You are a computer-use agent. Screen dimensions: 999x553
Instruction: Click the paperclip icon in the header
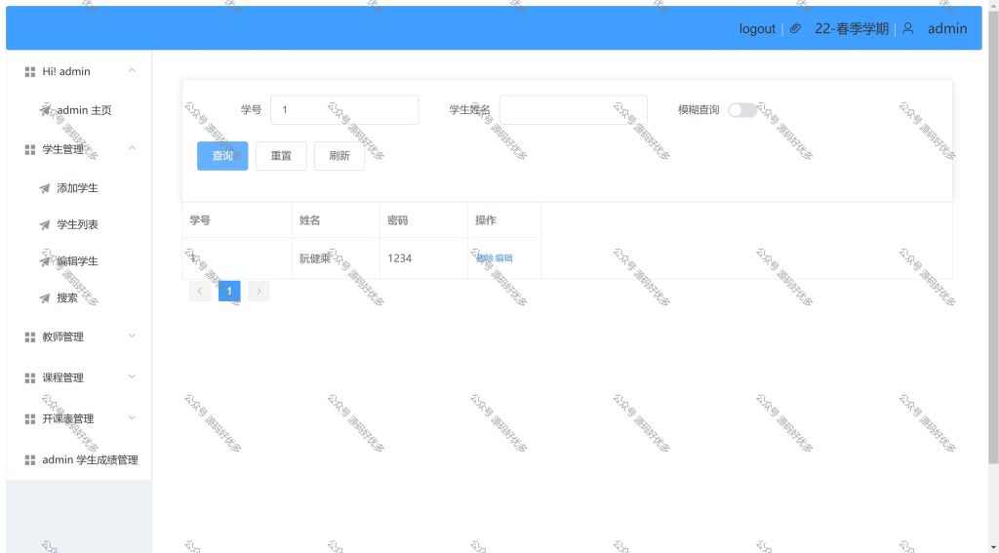(x=795, y=28)
